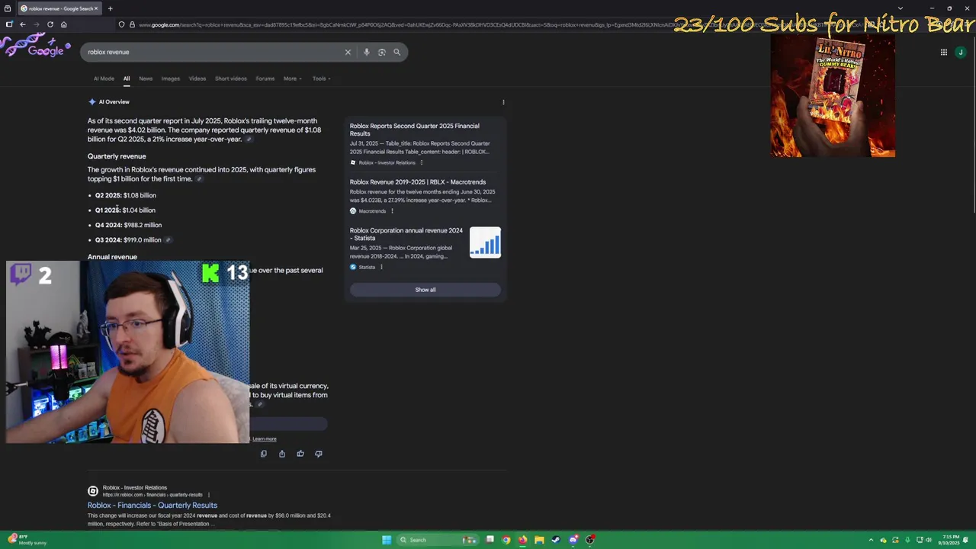Open source link chip after 'first time'
976x549 pixels.
[199, 179]
